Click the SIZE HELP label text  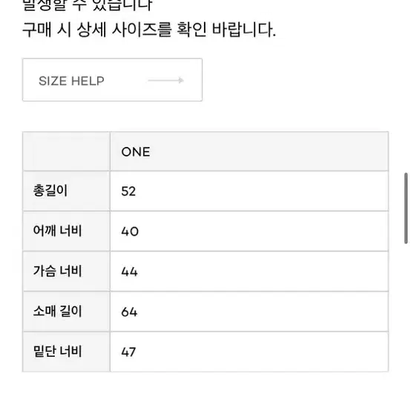[71, 81]
